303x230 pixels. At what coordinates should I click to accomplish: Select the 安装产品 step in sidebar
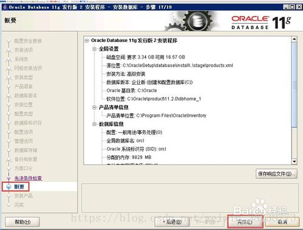click(23, 196)
